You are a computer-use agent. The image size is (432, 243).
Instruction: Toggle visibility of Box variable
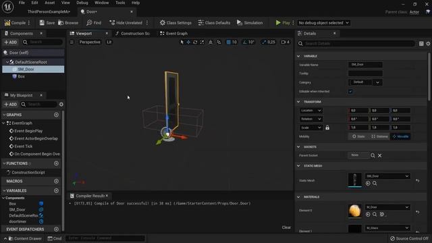coord(41,204)
